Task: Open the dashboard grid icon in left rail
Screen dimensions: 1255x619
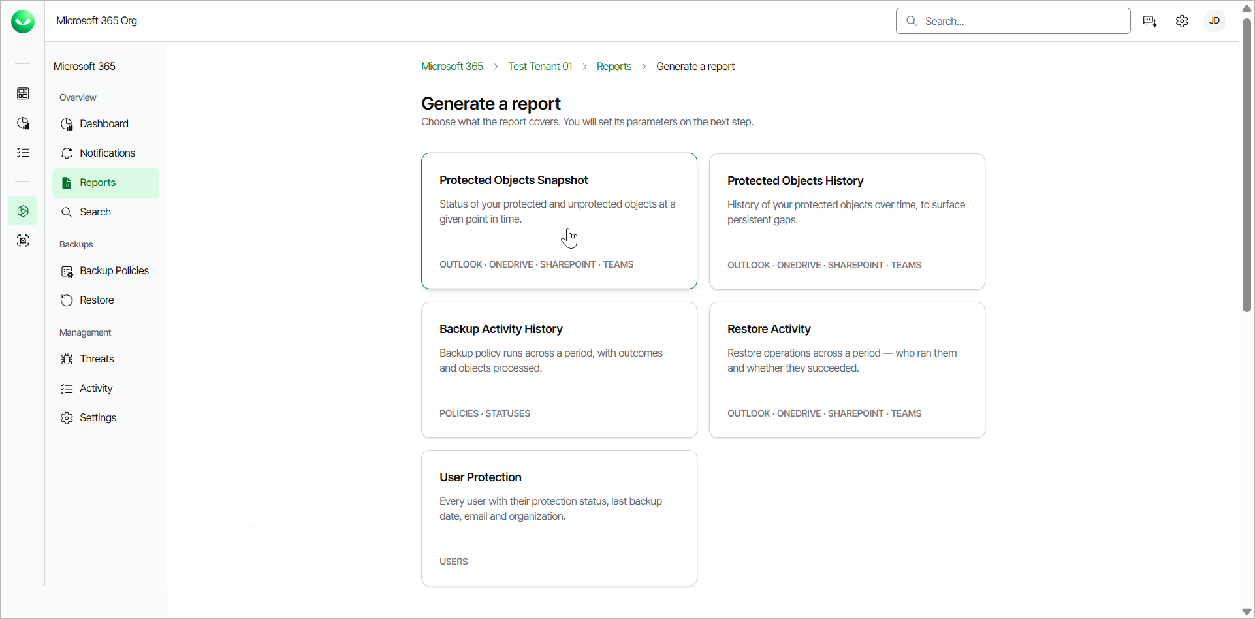Action: click(23, 93)
